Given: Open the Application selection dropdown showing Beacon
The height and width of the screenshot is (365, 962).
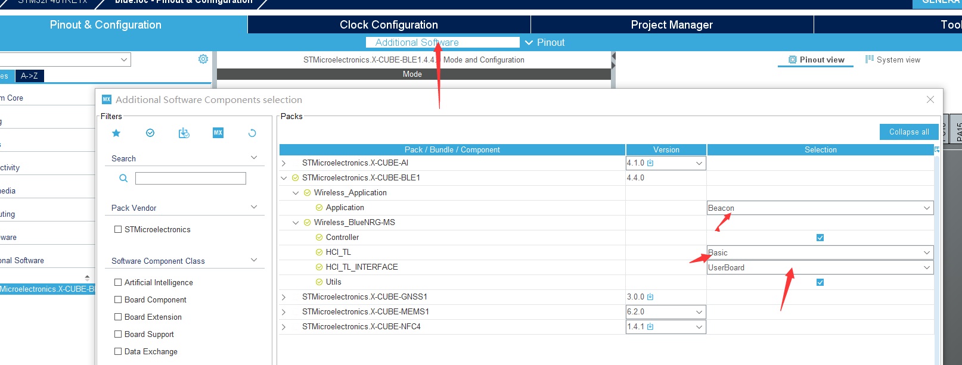Looking at the screenshot, I should [x=820, y=208].
